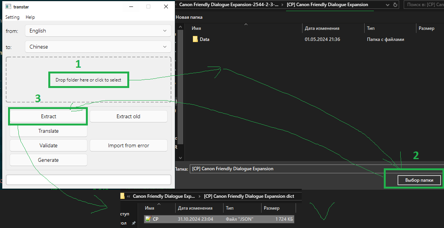Click the yellow folder icon in lower breadcrumb
444x228 pixels.
(122, 196)
